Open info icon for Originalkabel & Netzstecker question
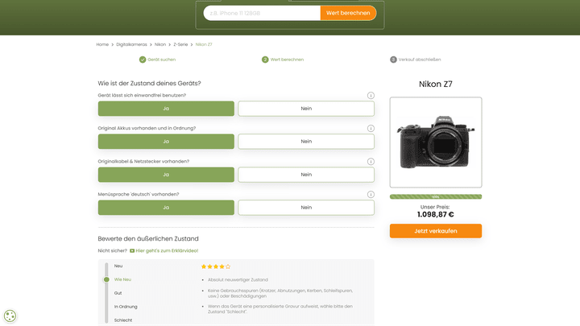580x326 pixels. [x=371, y=162]
